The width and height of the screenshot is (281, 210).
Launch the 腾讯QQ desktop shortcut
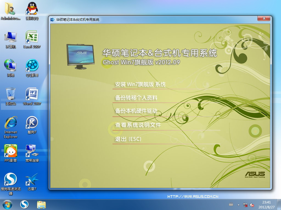pos(32,11)
